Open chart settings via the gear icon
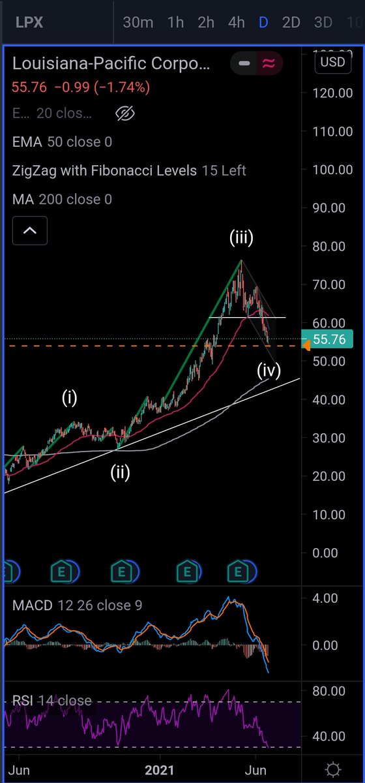This screenshot has width=365, height=783. tap(334, 769)
